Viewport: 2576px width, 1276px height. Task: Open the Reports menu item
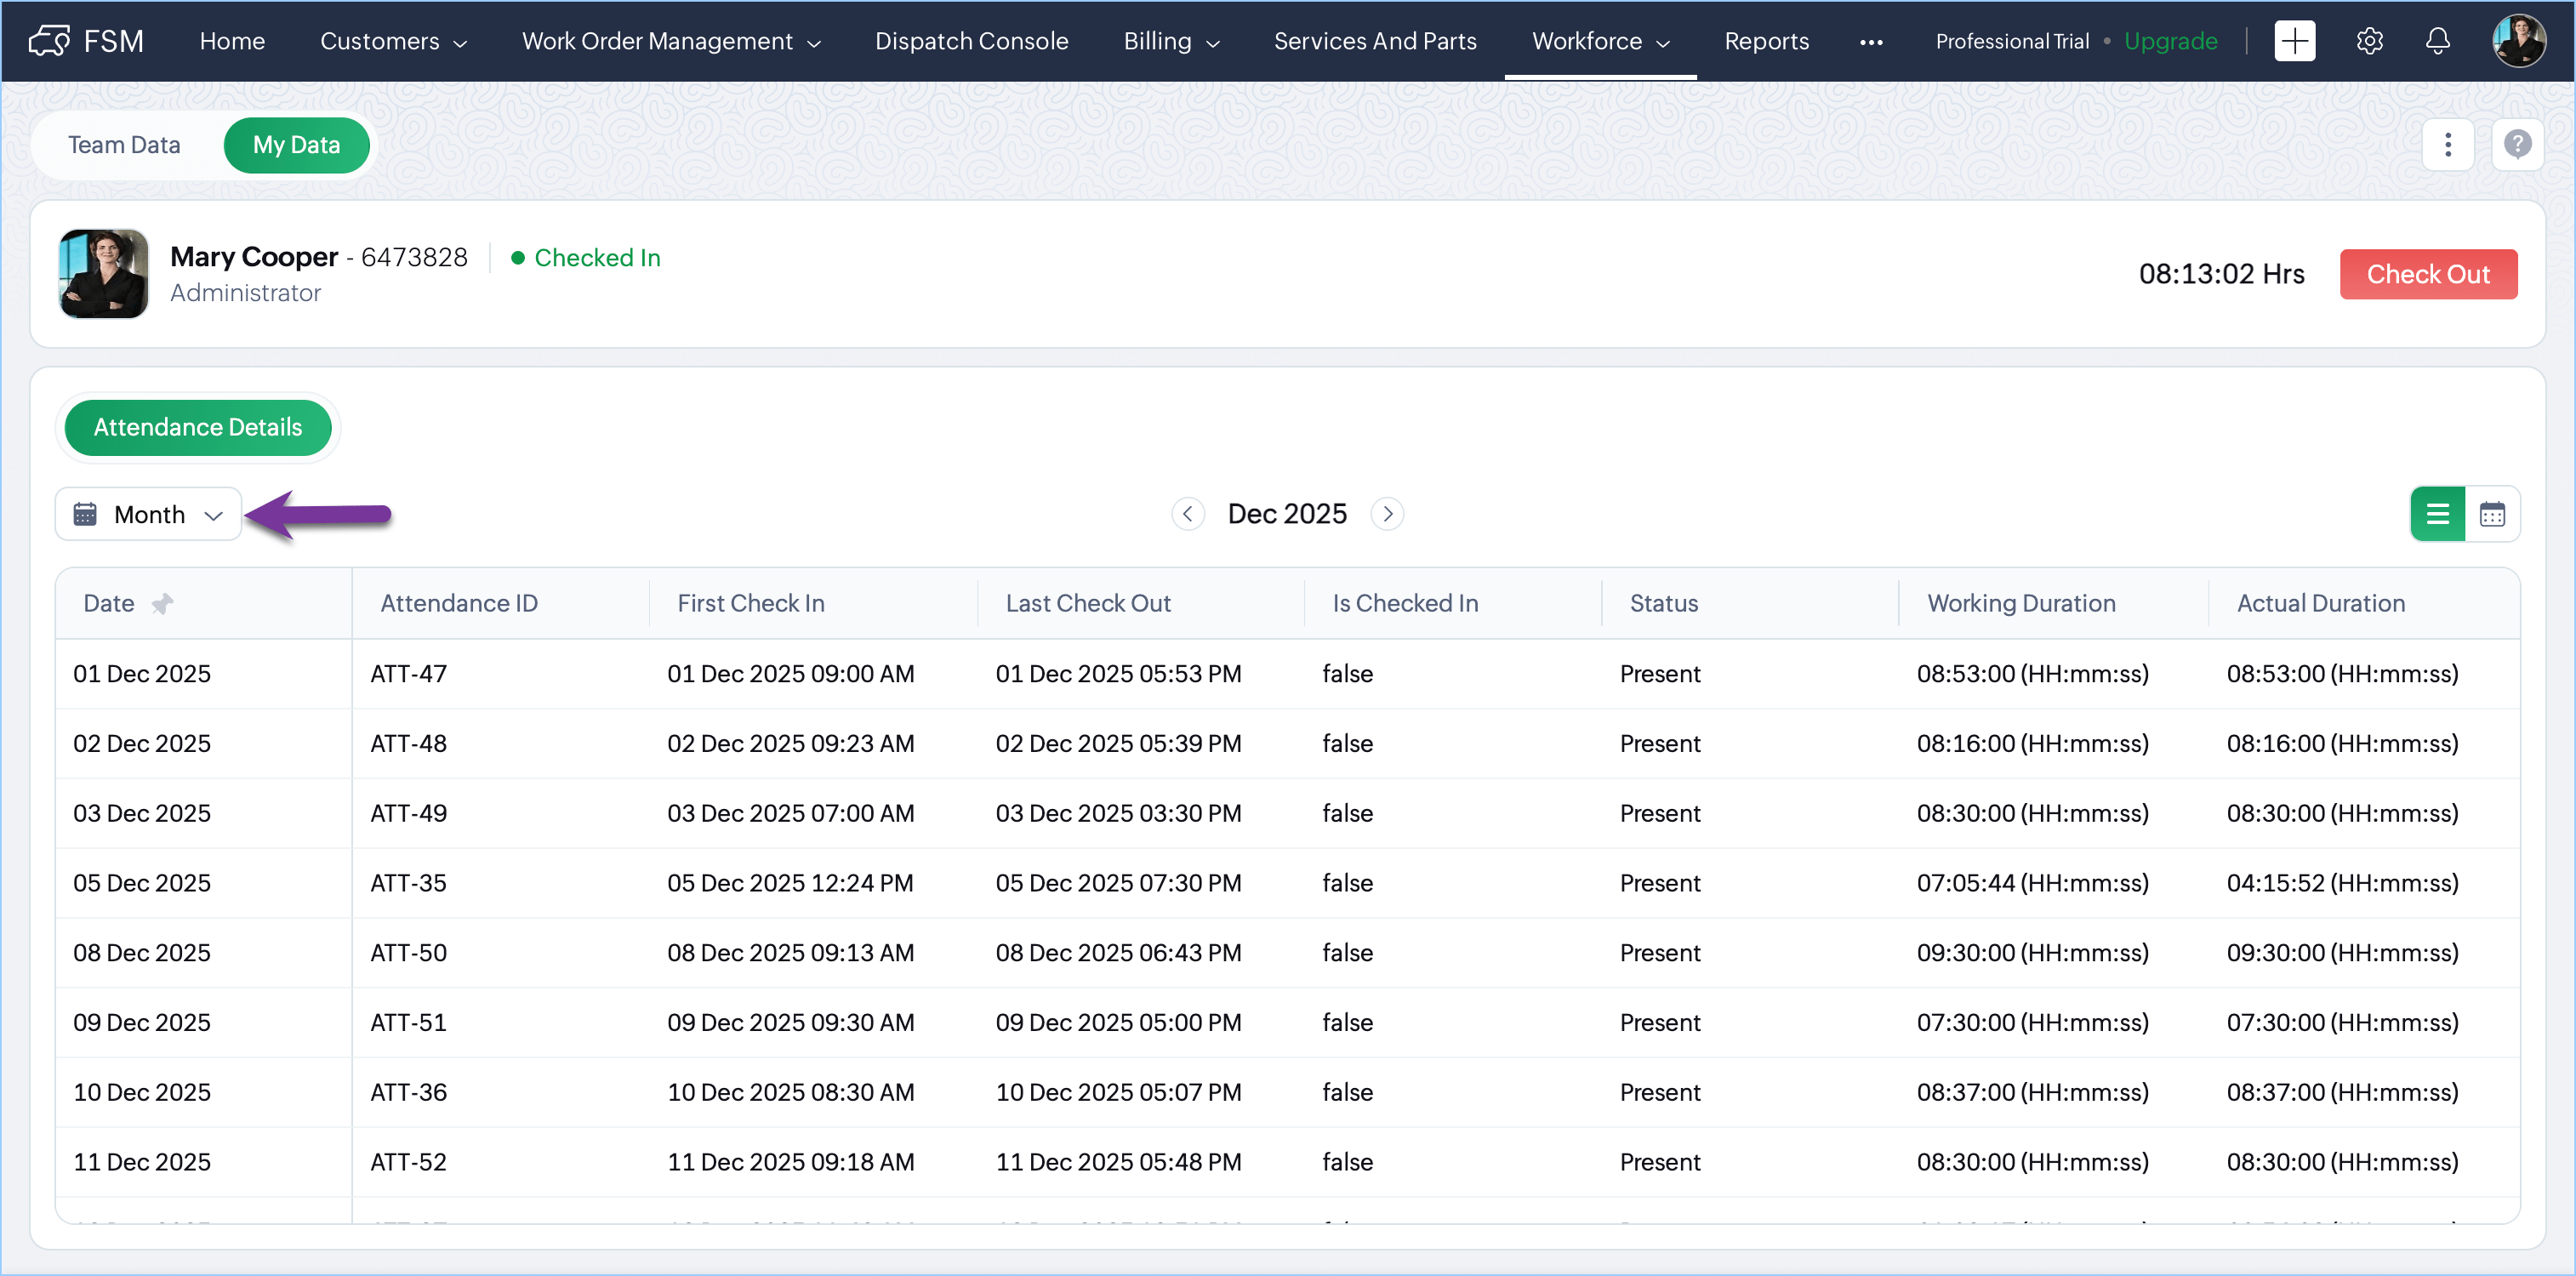coord(1766,41)
